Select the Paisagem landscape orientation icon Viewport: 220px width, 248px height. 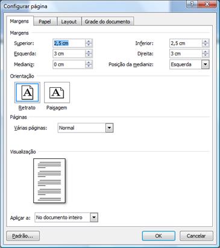[57, 93]
